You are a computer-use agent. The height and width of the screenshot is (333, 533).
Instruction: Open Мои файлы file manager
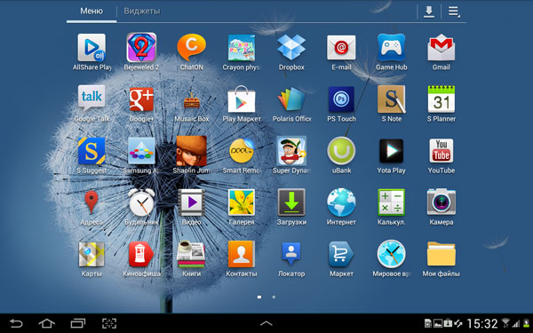coord(442,254)
